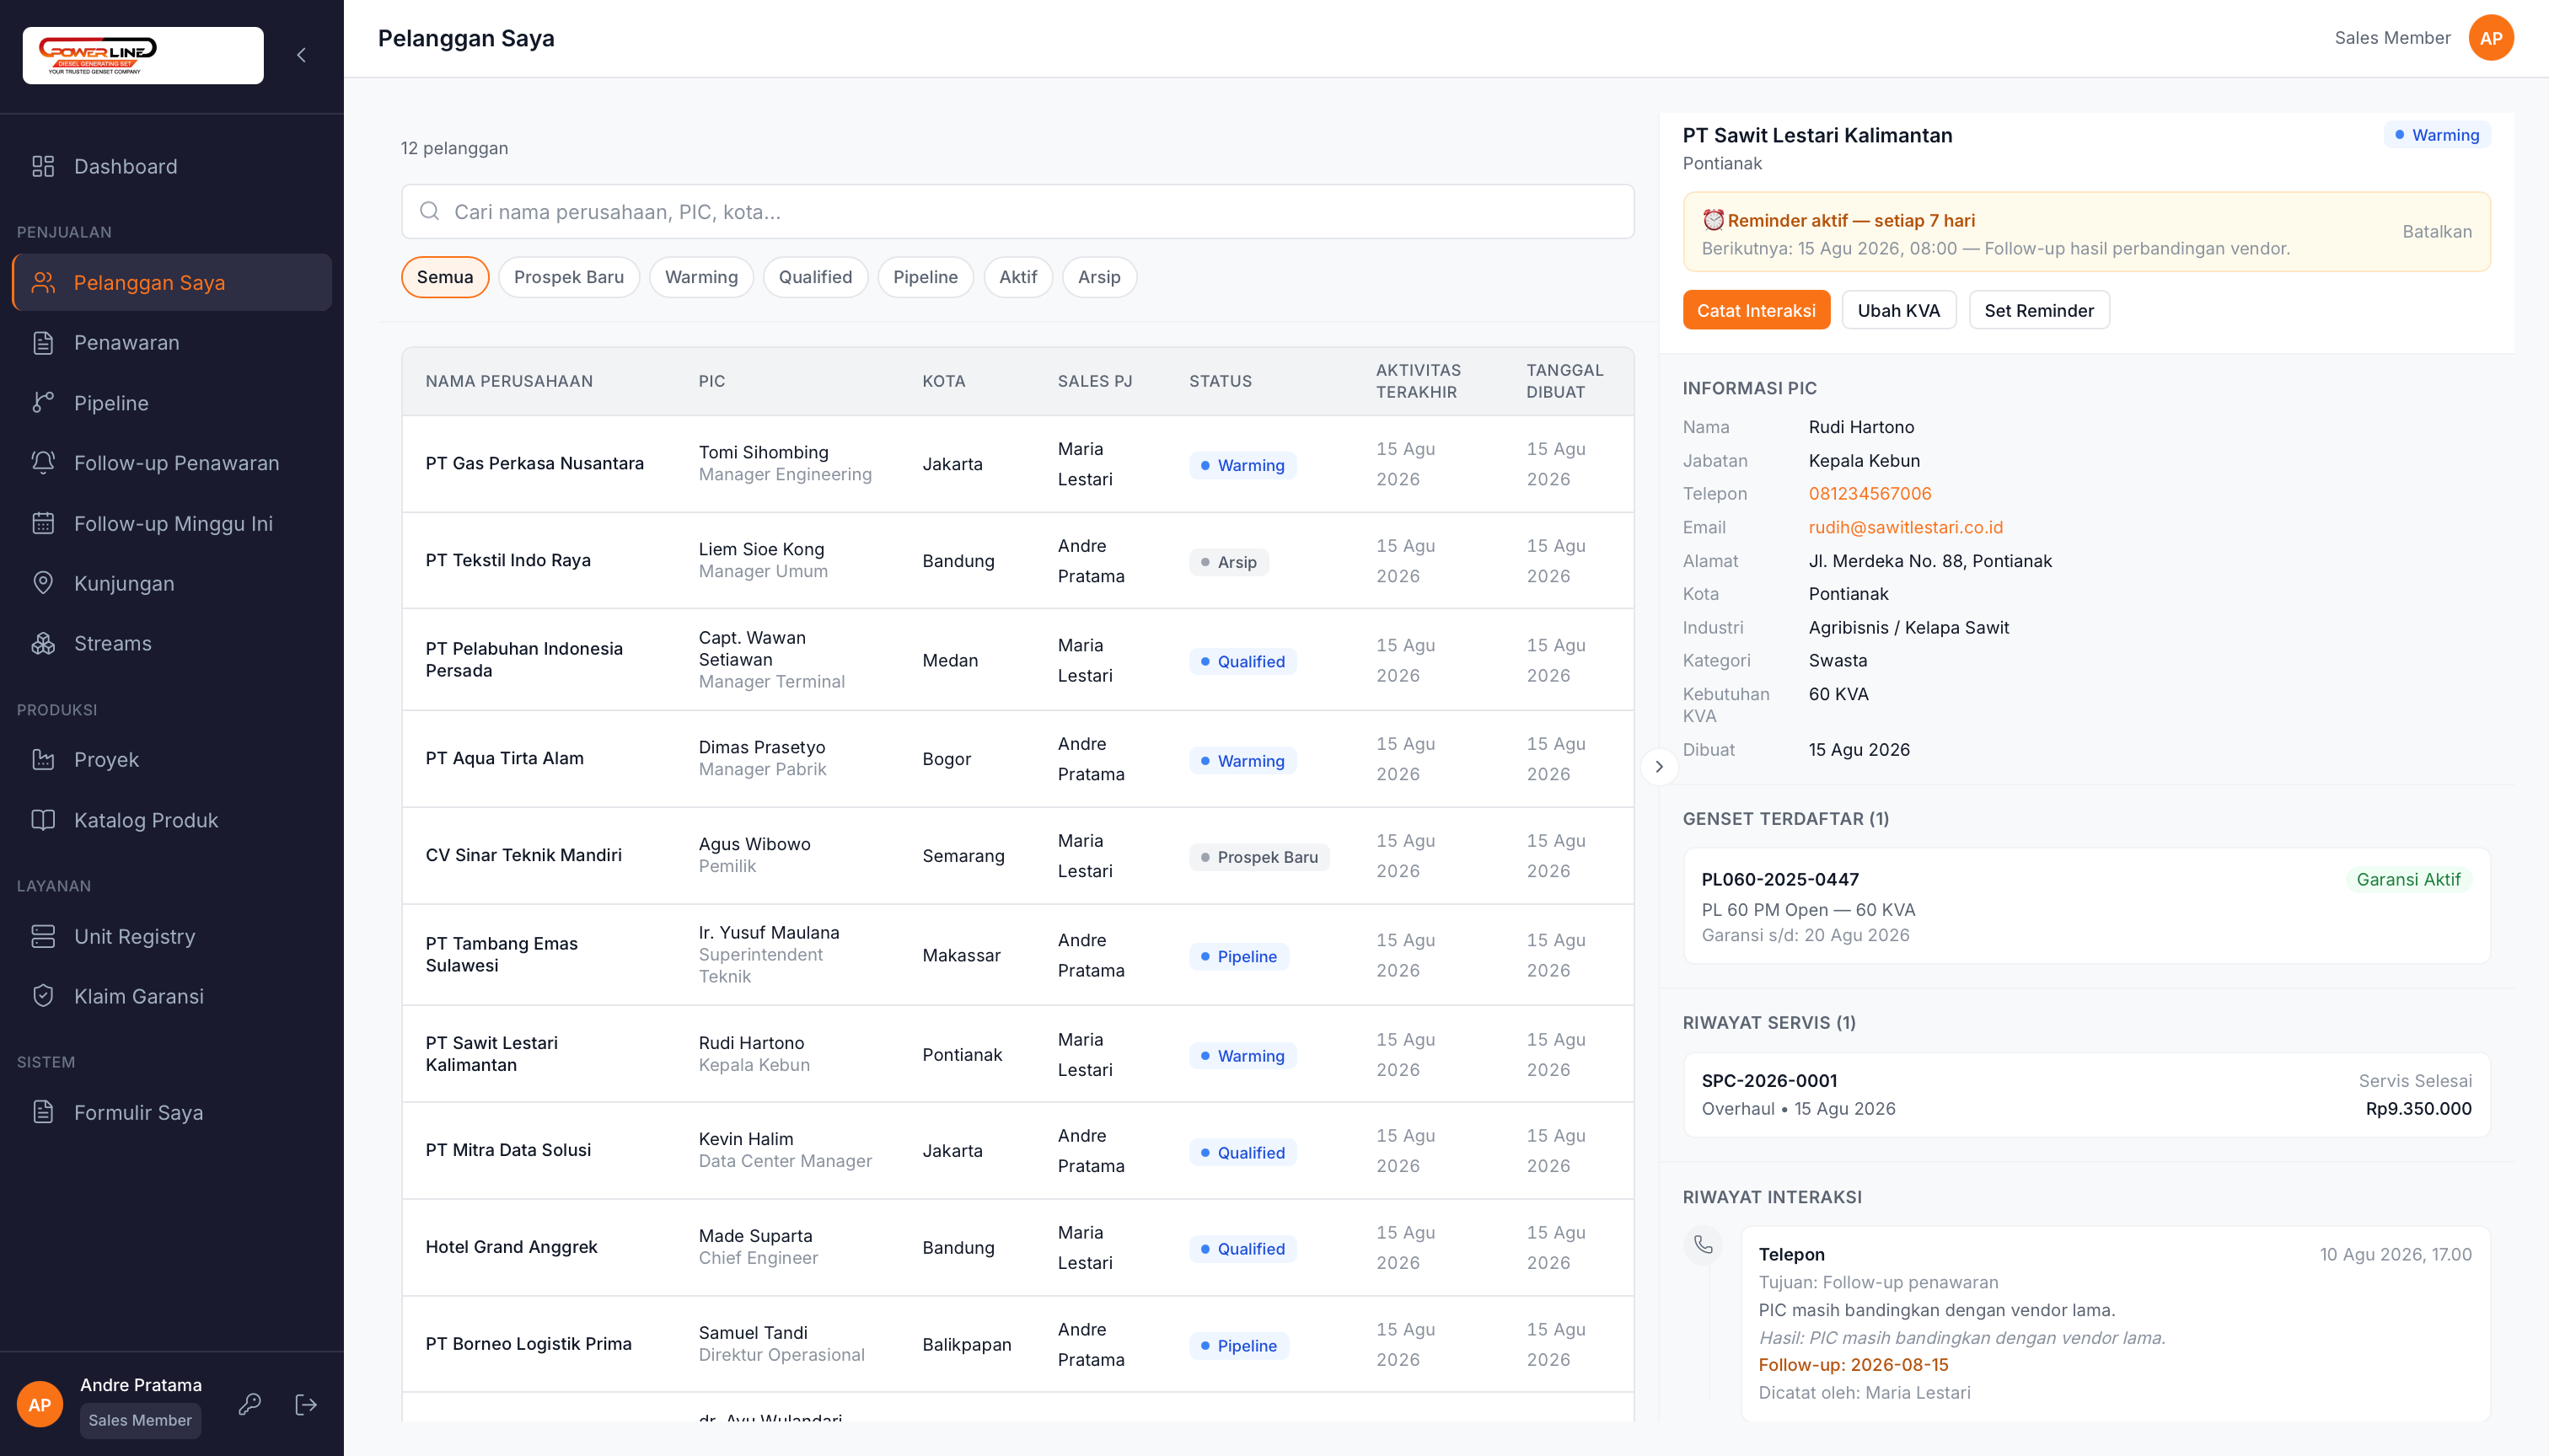The height and width of the screenshot is (1456, 2549).
Task: Click the Garansi Aktif badge
Action: point(2408,879)
